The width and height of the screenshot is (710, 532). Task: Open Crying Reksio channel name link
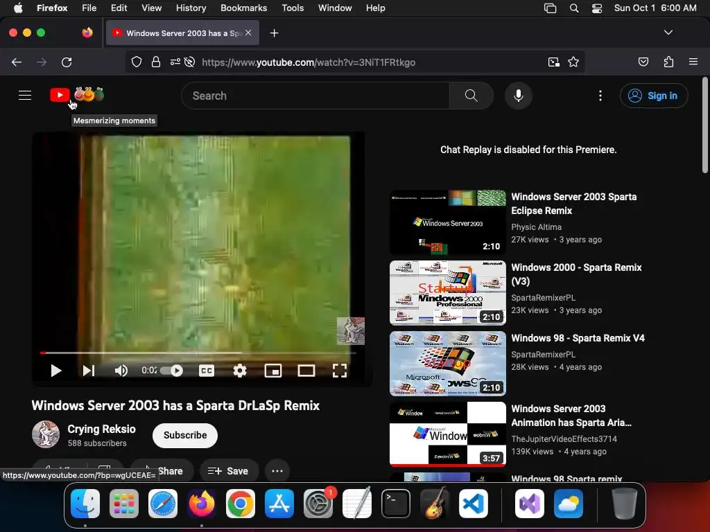(101, 429)
